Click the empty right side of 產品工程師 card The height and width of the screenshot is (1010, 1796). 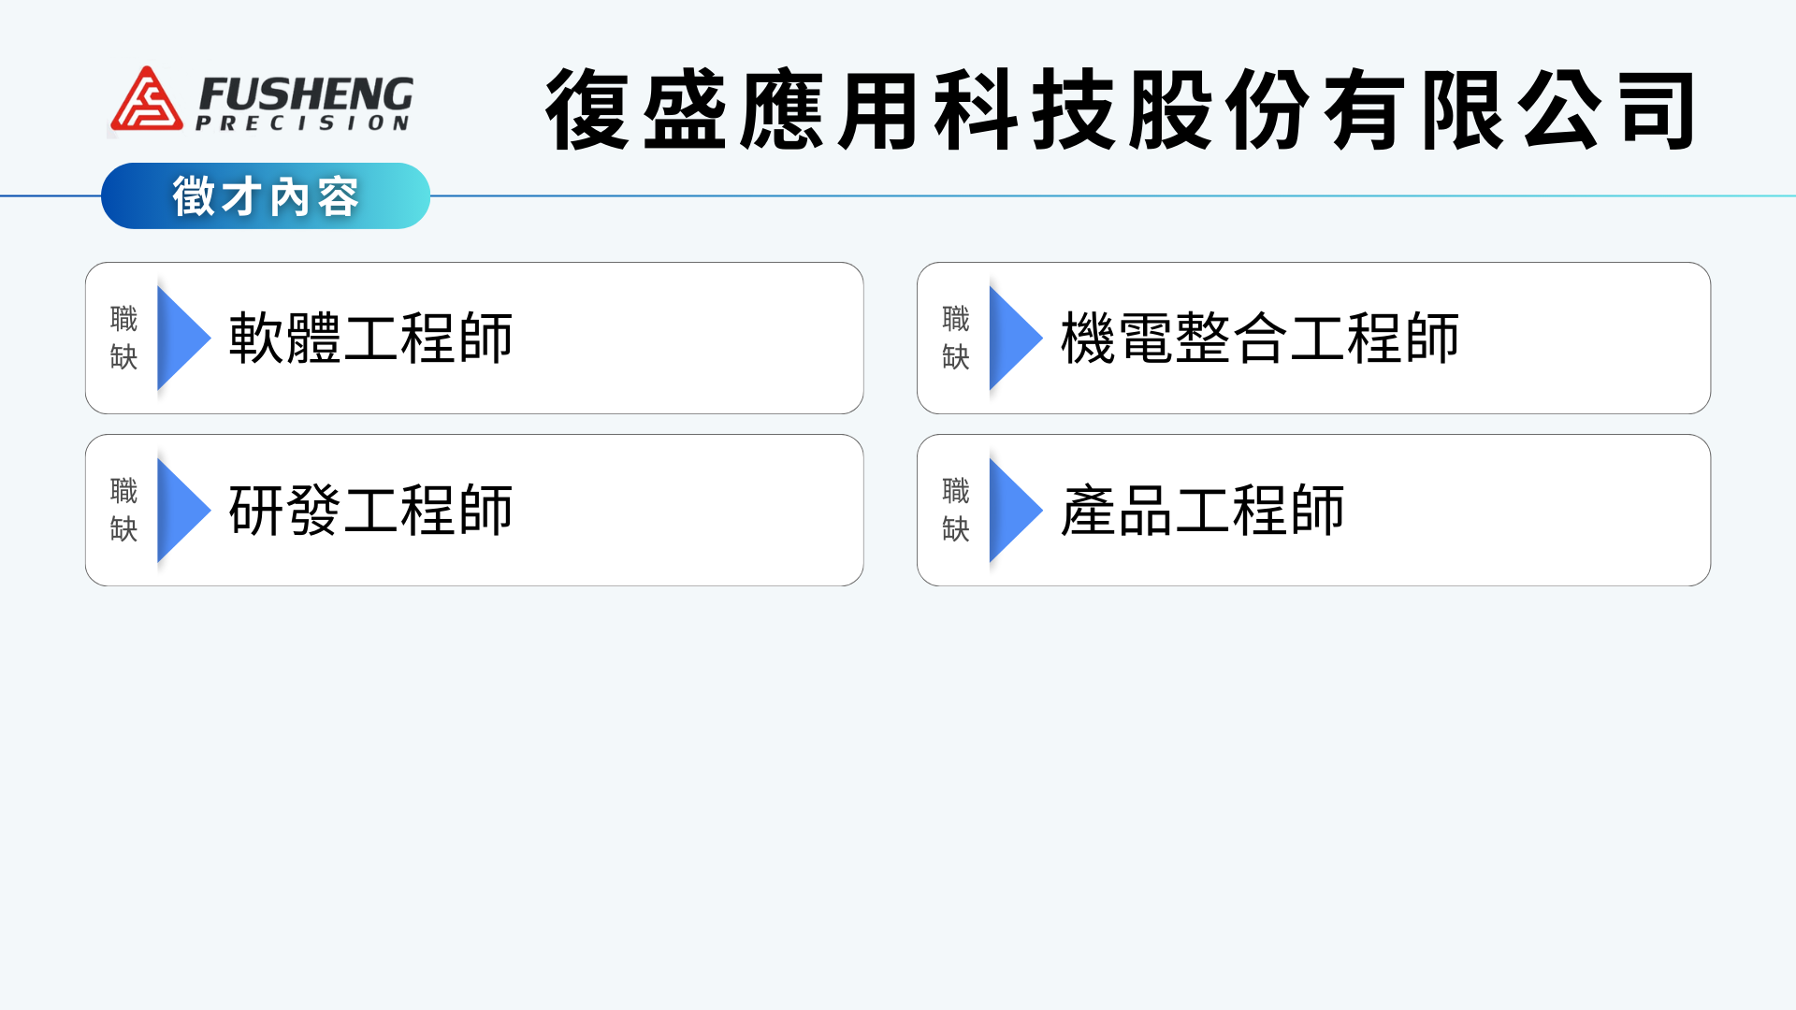(x=1543, y=510)
